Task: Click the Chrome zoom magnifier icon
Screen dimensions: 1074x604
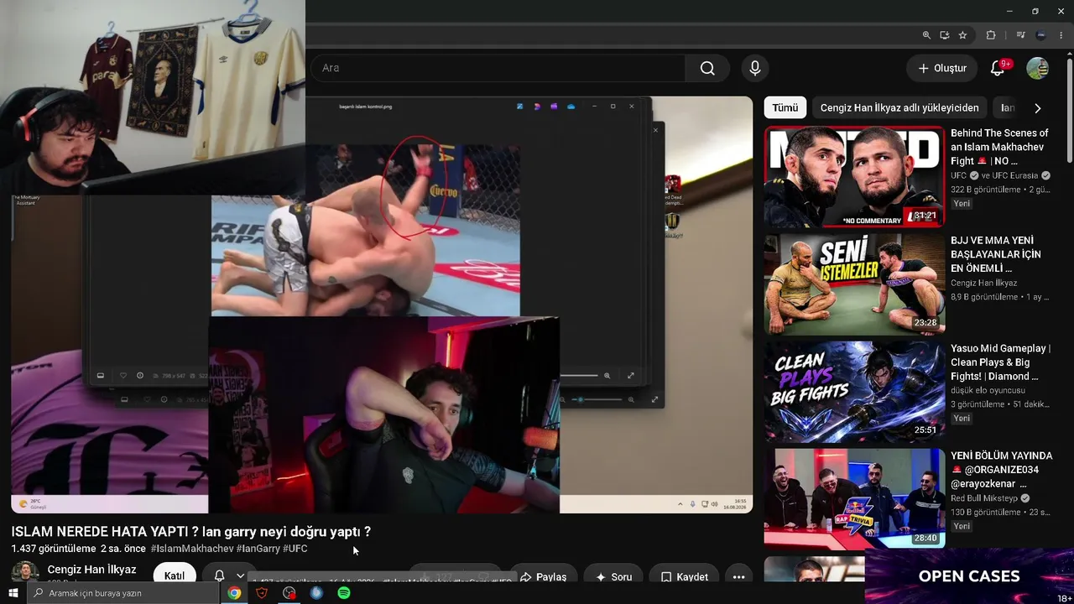Action: click(926, 35)
